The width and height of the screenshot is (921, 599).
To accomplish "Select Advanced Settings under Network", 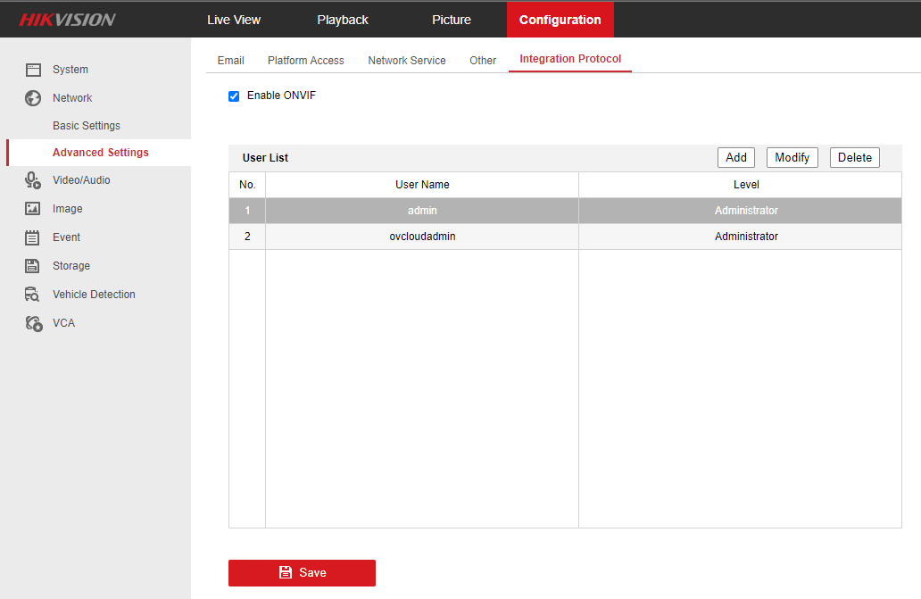I will coord(101,153).
